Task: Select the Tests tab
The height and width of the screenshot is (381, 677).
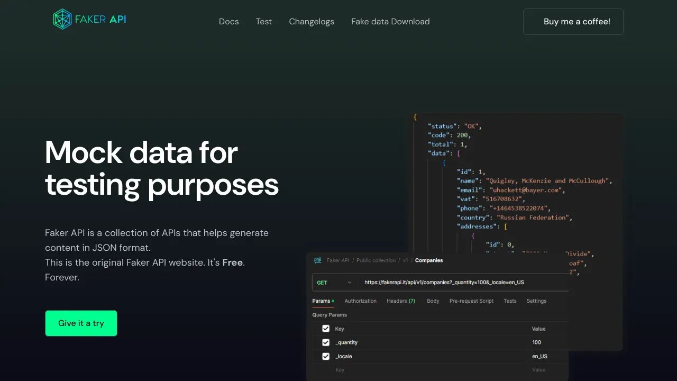Action: (x=510, y=301)
